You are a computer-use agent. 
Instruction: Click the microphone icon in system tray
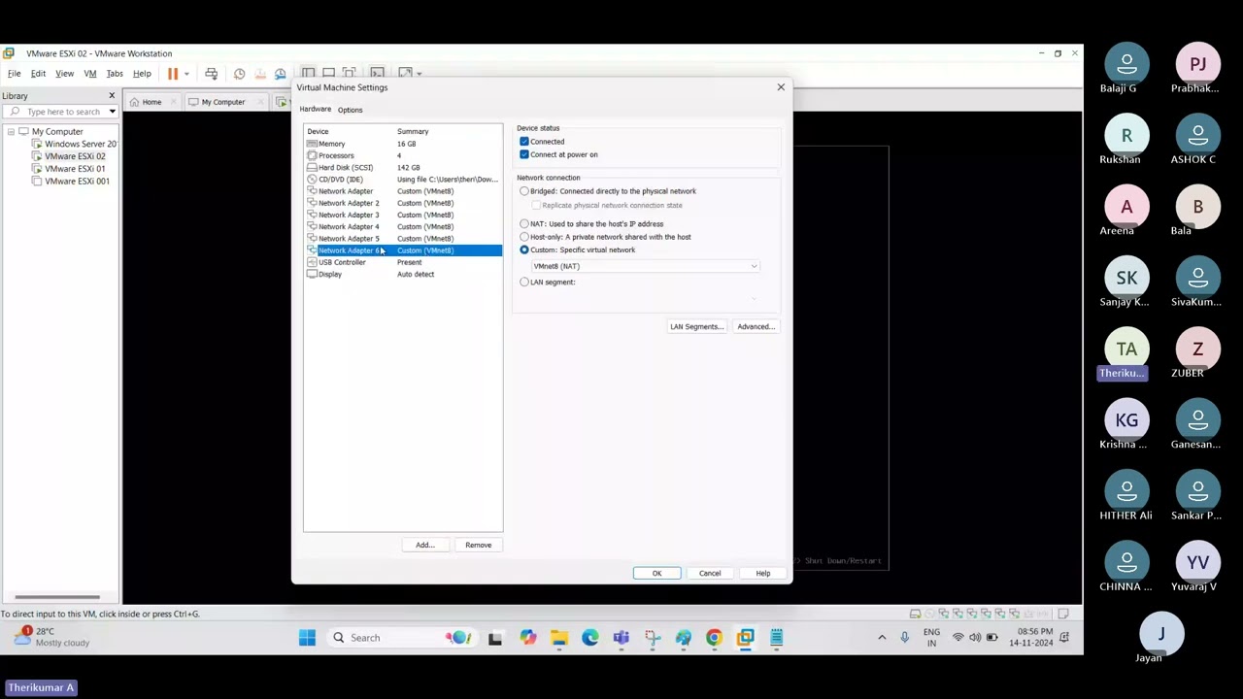pos(904,638)
